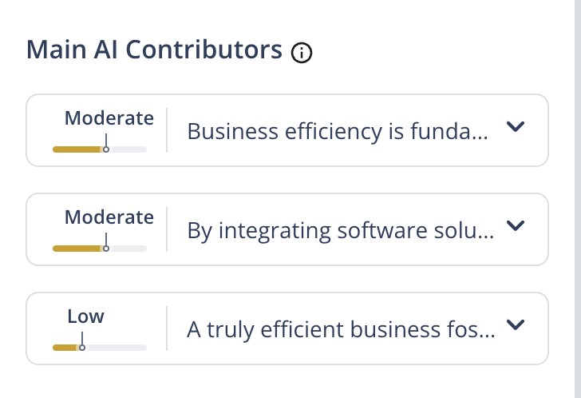Click the gold filled meter on integrating software card
581x398 pixels.
(77, 249)
